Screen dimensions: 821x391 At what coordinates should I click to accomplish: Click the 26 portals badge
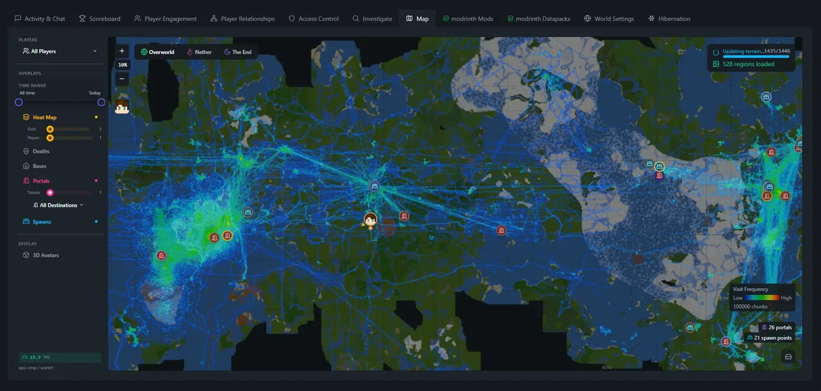(x=777, y=327)
